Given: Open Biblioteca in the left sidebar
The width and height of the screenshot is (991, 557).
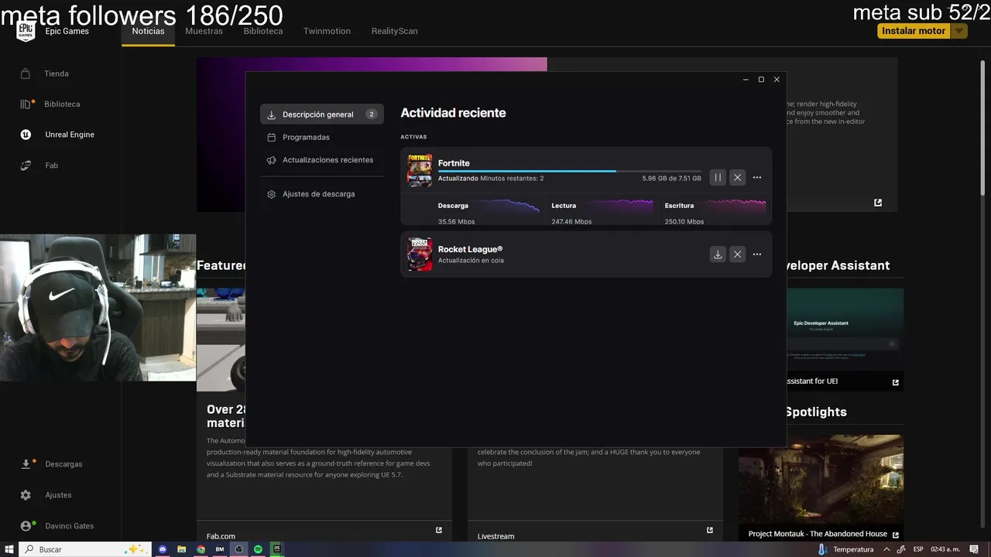Looking at the screenshot, I should [x=60, y=104].
